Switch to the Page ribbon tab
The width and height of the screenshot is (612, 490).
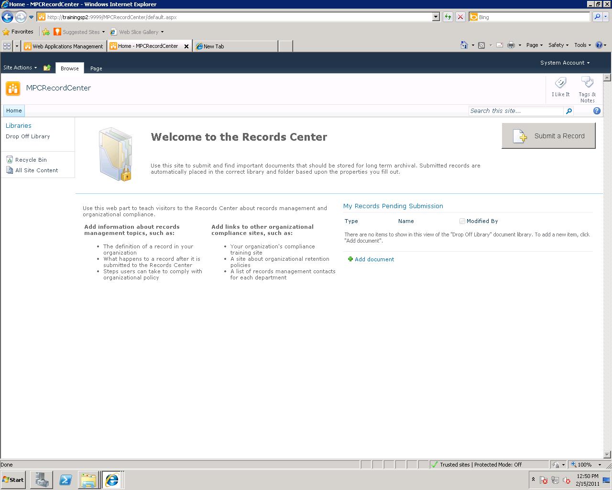(x=96, y=68)
